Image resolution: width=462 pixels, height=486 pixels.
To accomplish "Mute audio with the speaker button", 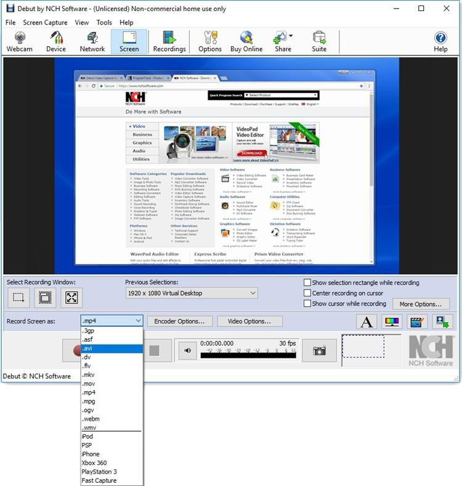I will (x=188, y=350).
